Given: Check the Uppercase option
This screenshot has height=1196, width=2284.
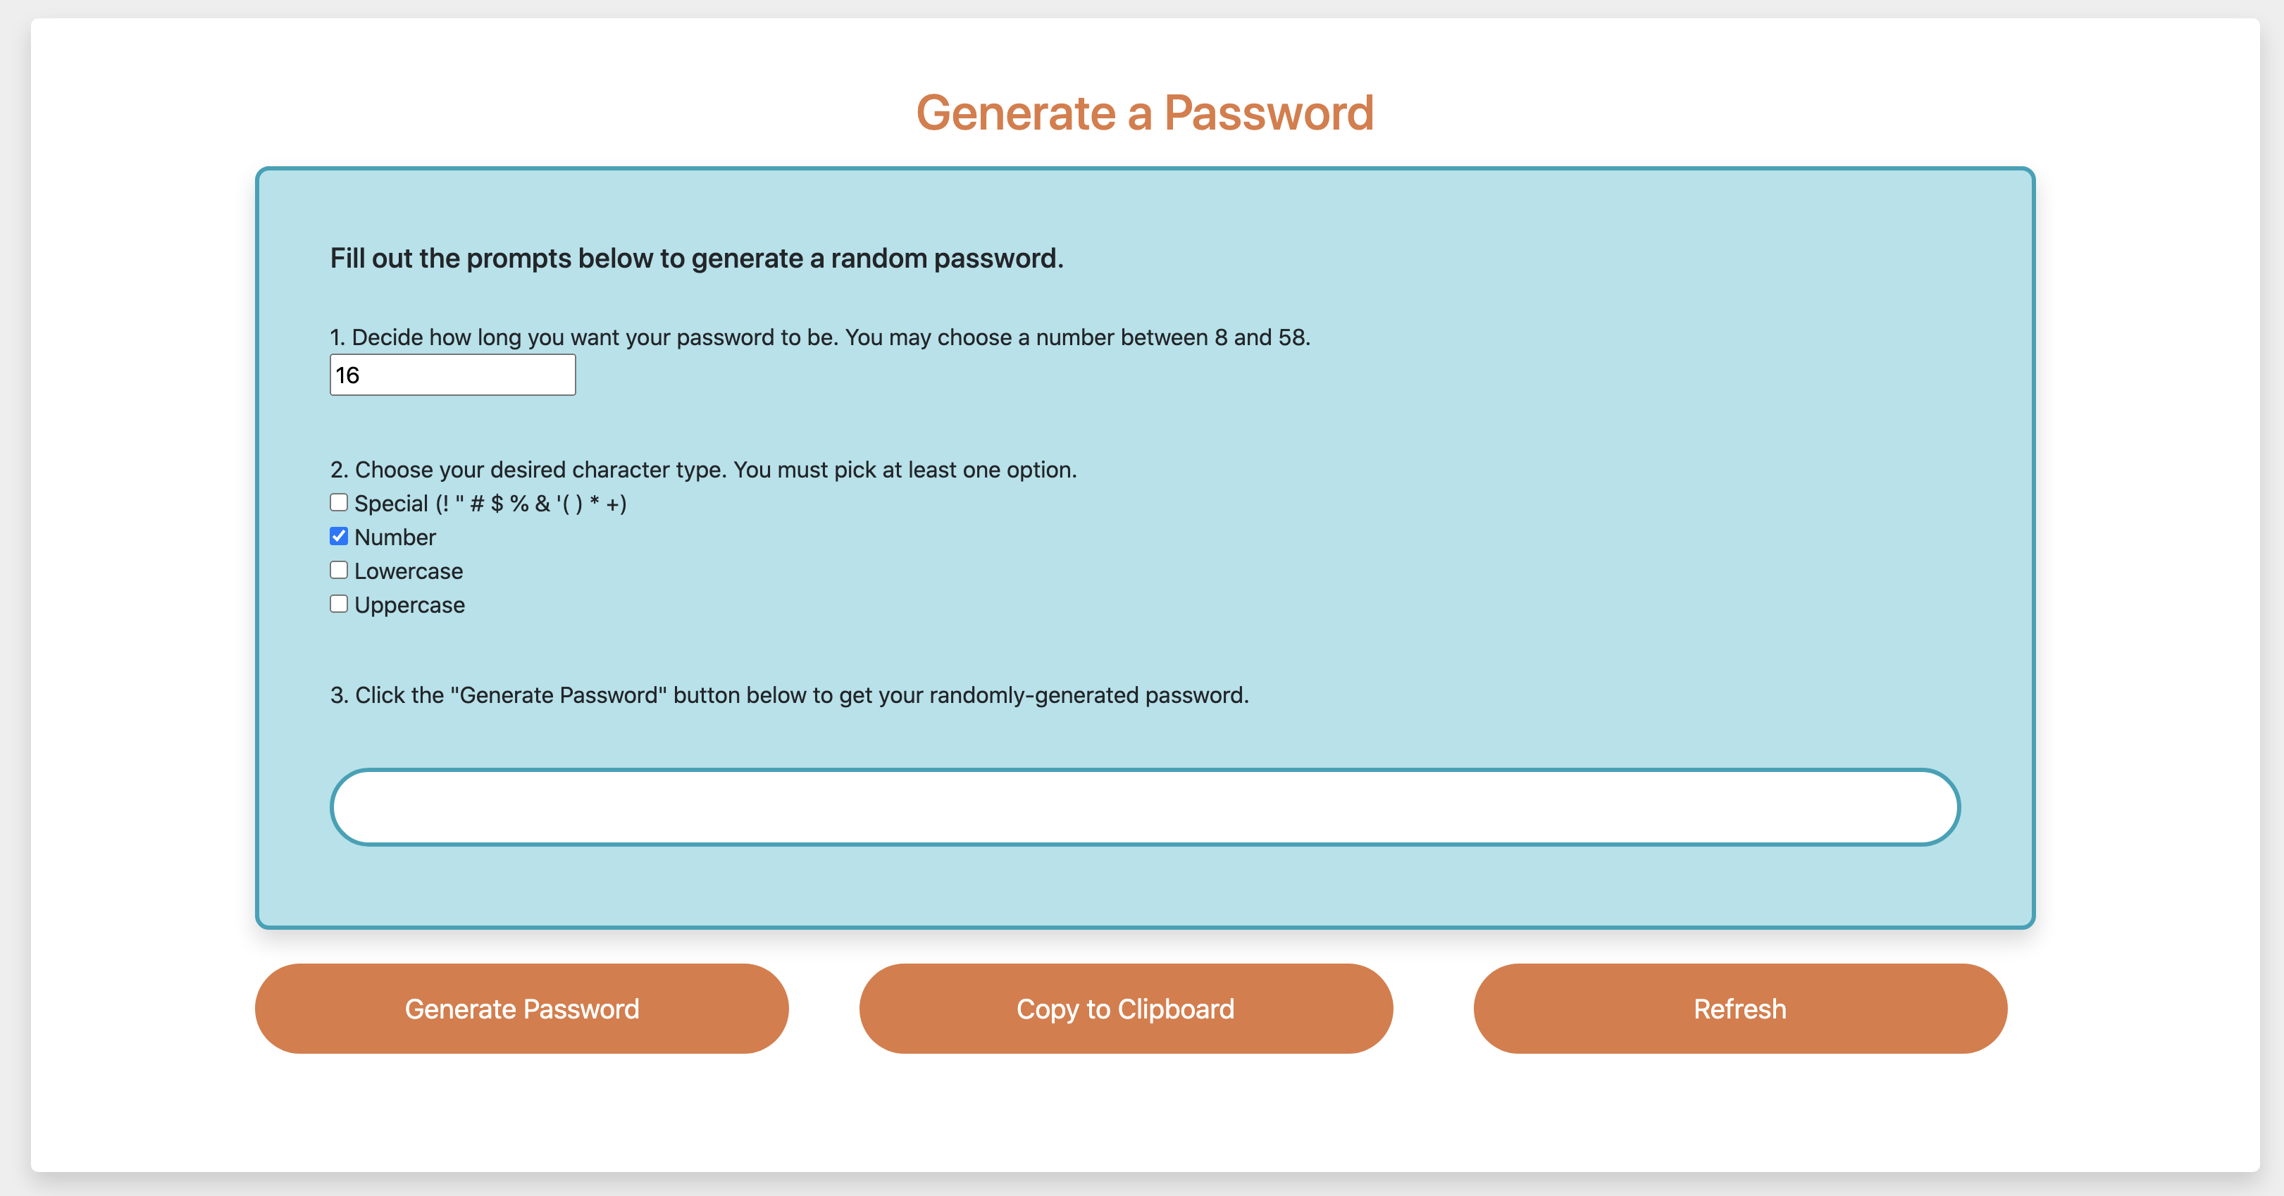Looking at the screenshot, I should (339, 603).
